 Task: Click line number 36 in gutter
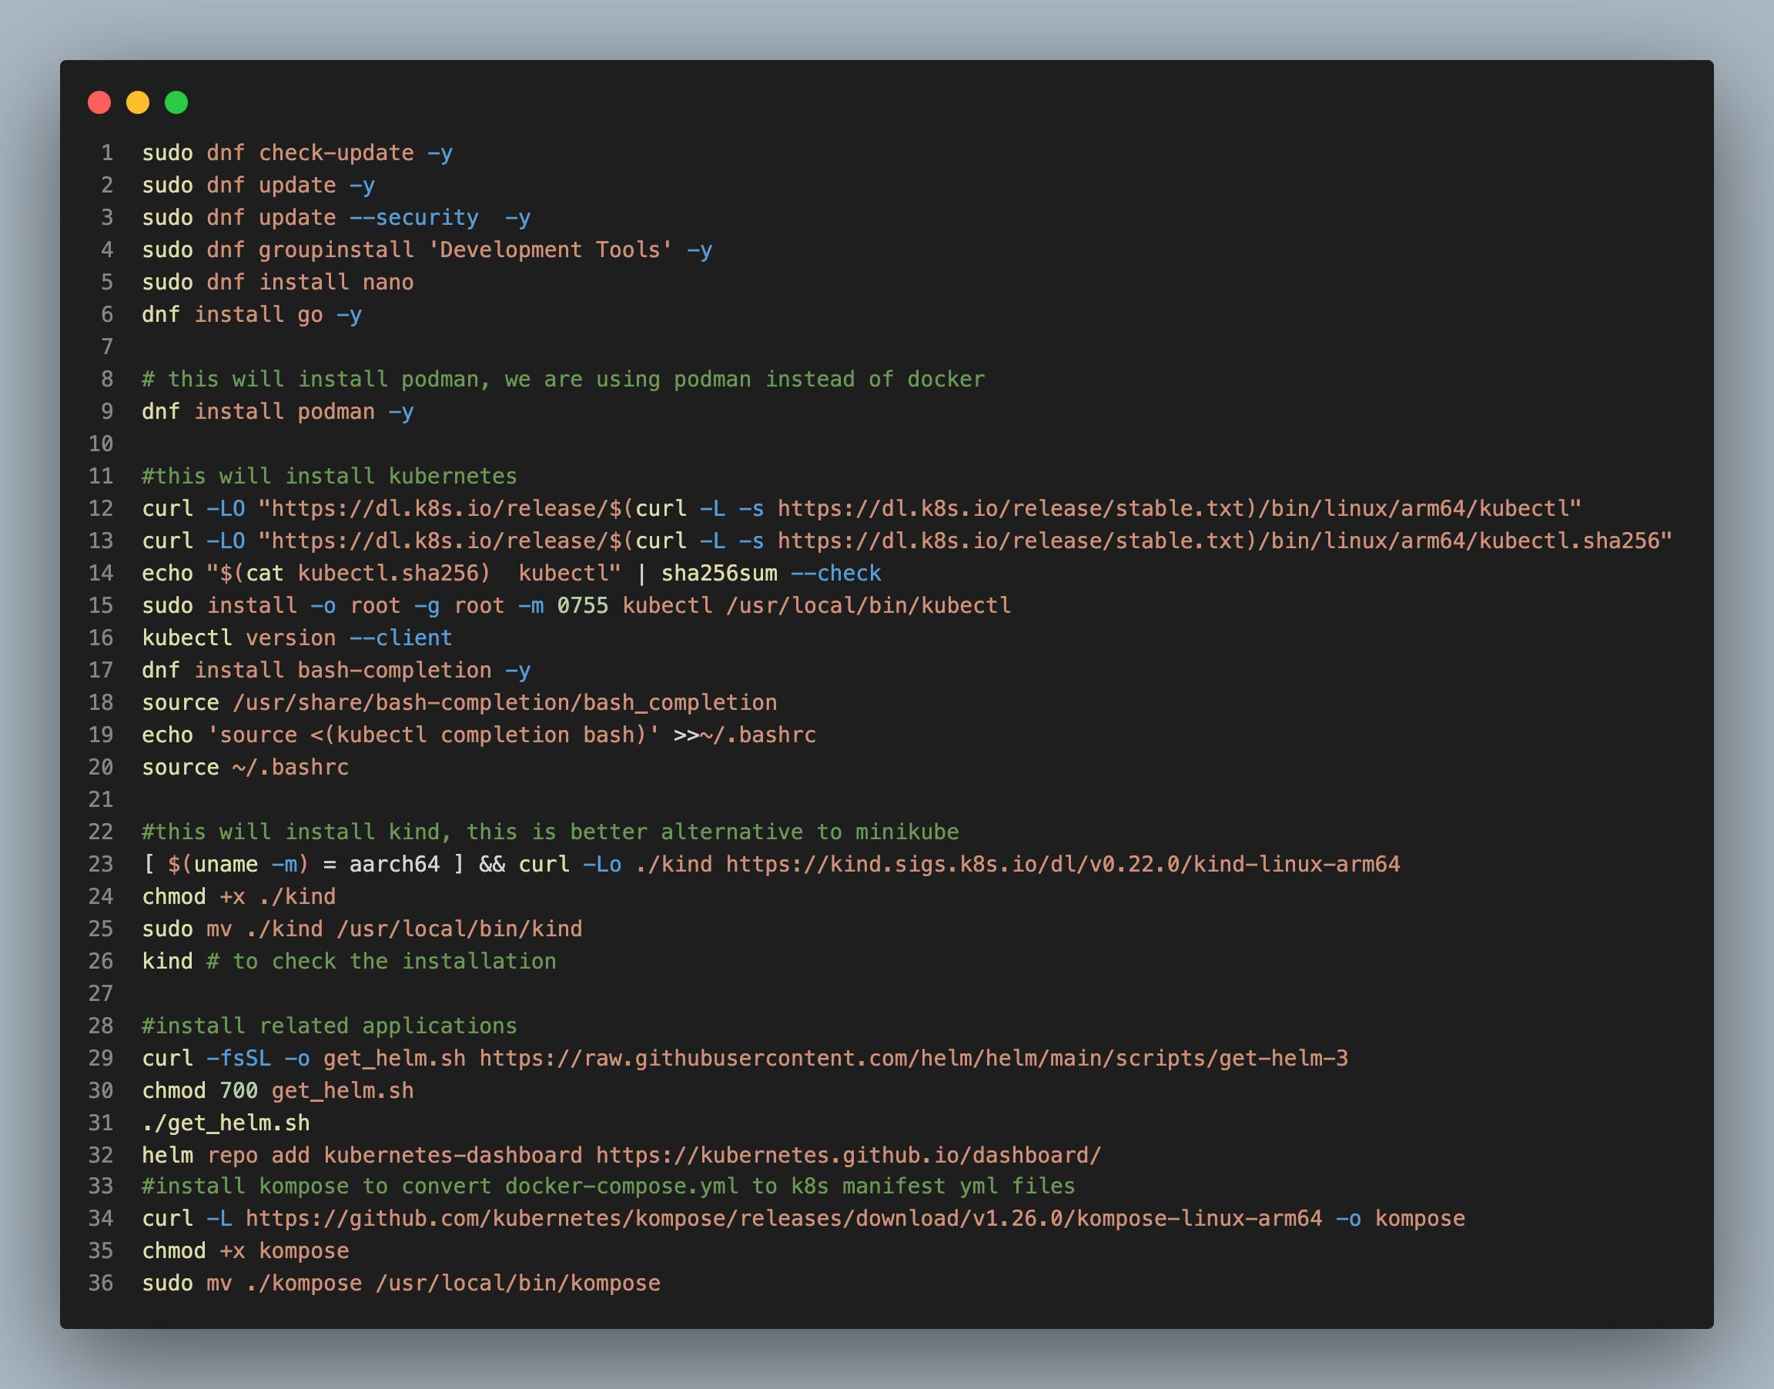(101, 1283)
